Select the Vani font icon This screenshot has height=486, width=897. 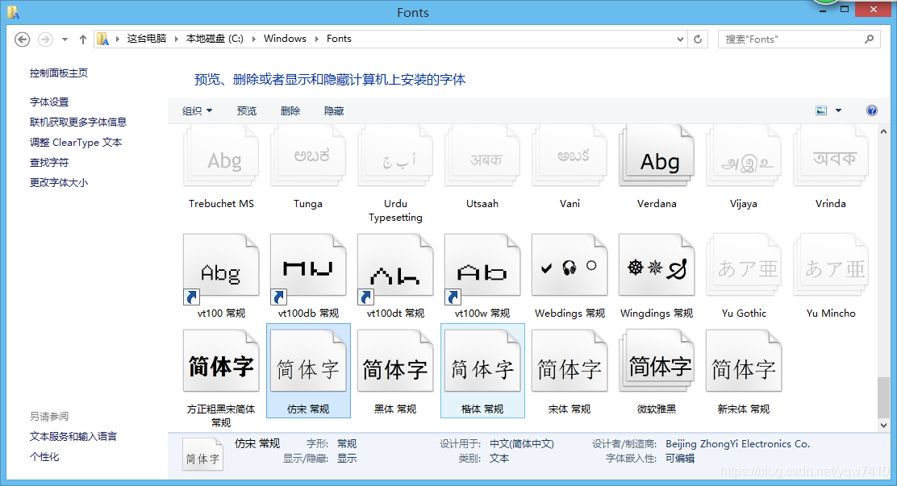pyautogui.click(x=569, y=156)
